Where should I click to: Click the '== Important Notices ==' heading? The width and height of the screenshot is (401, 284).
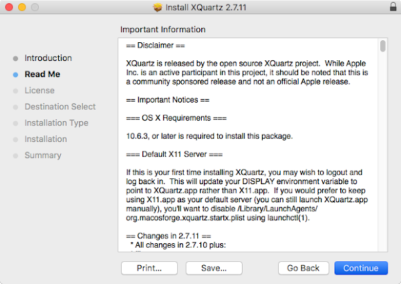pos(168,100)
